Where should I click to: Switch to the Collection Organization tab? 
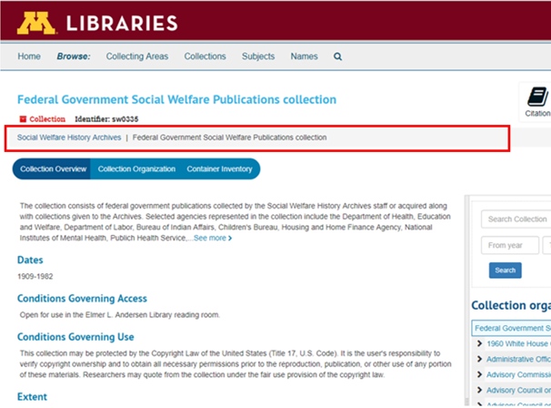(x=136, y=169)
